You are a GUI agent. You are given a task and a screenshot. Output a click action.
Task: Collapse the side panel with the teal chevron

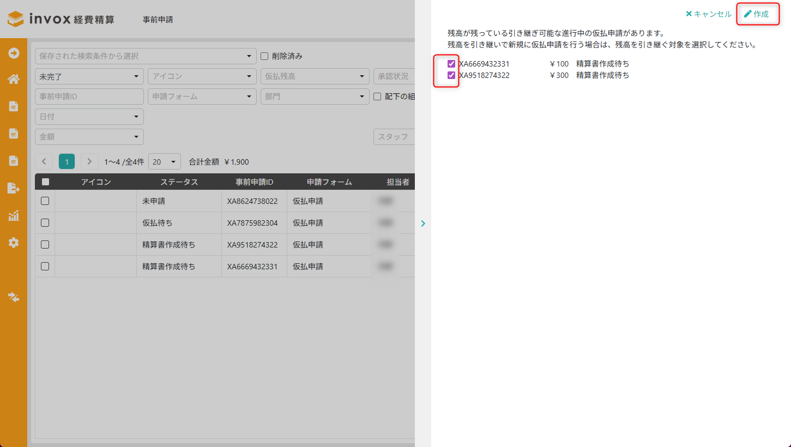(423, 223)
